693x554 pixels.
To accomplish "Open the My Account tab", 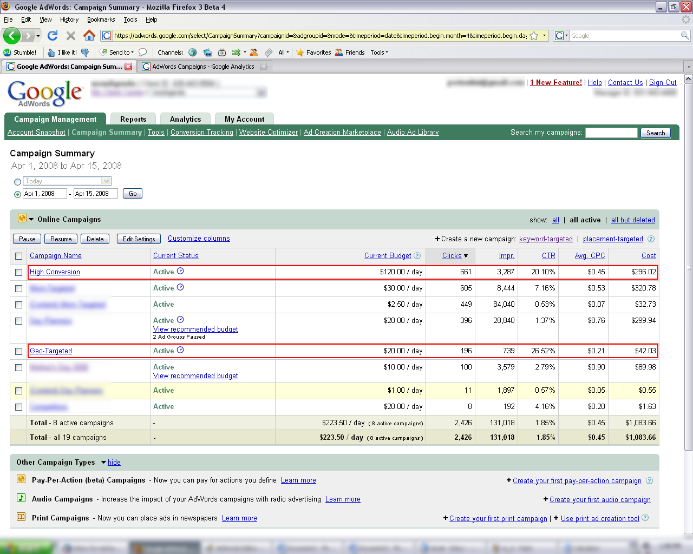I will [244, 119].
